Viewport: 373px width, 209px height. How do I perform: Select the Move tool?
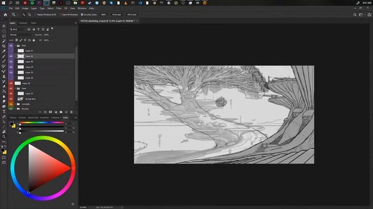(x=4, y=26)
